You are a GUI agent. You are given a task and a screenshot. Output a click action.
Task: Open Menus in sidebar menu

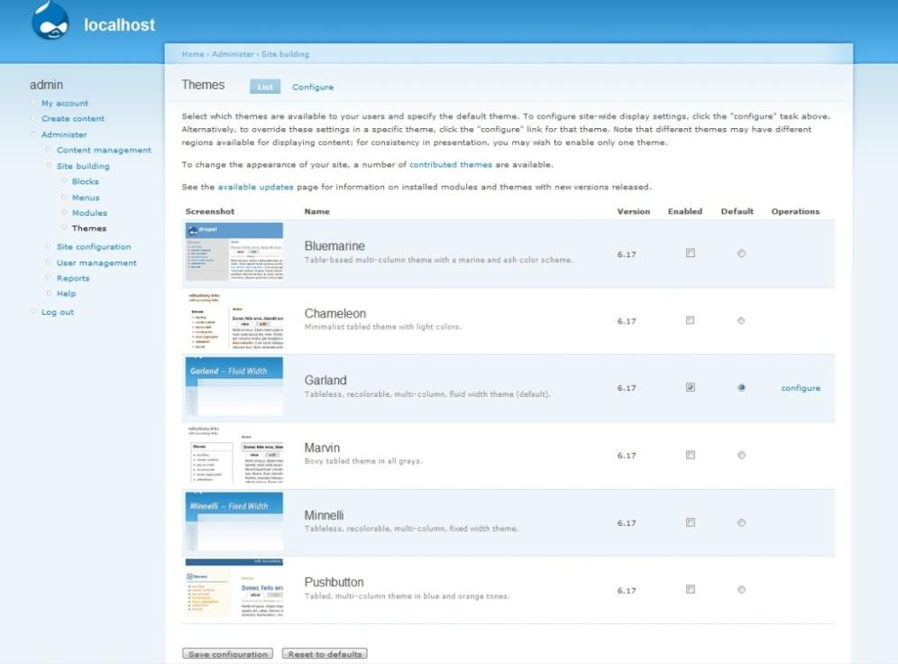(86, 198)
